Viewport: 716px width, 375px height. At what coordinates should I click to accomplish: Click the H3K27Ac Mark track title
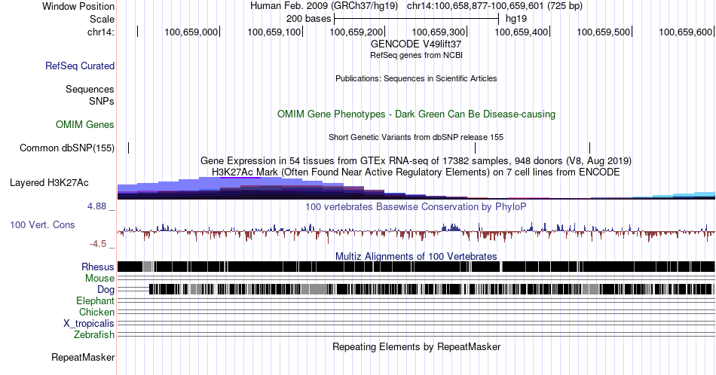(x=416, y=172)
